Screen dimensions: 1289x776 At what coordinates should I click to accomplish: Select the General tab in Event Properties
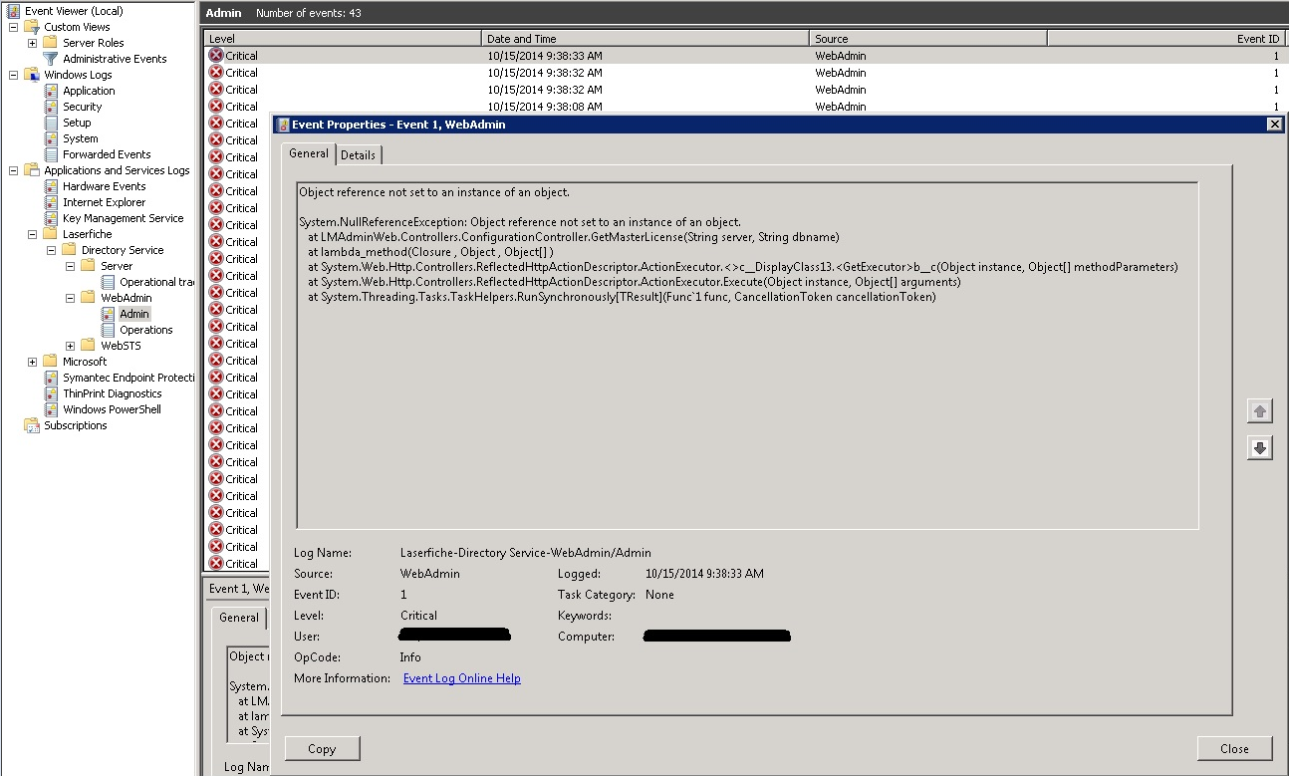(x=309, y=153)
